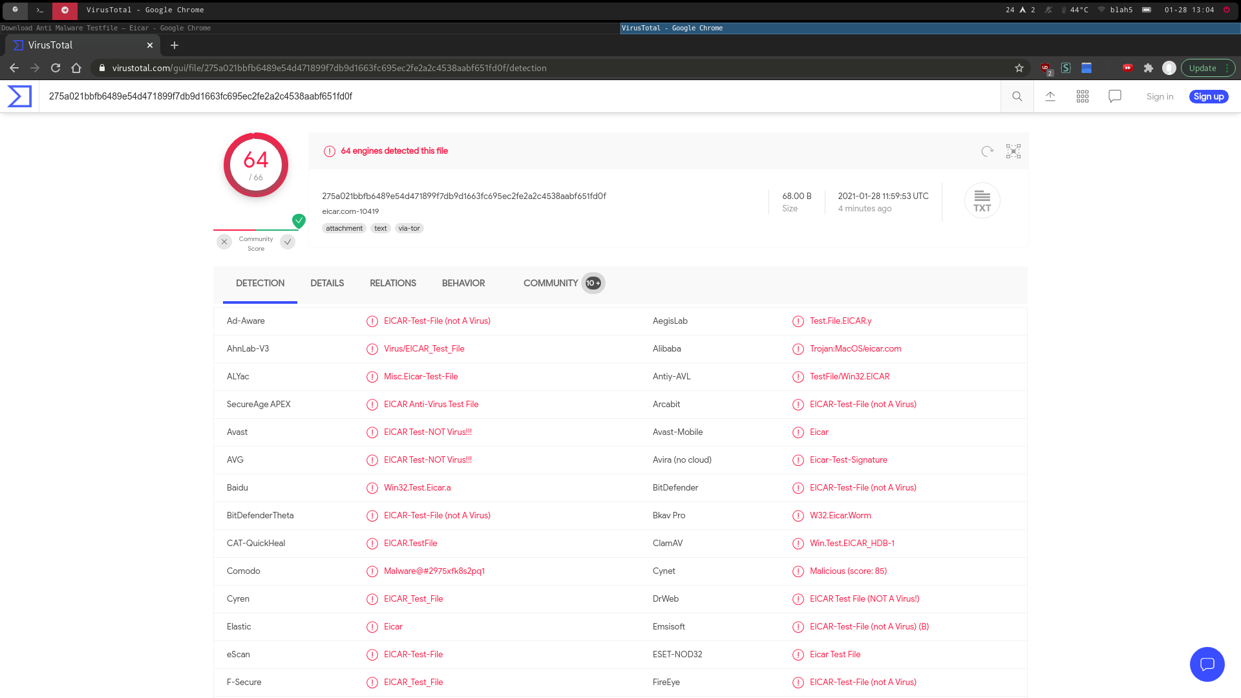Bookmark page with the star icon

coord(1019,68)
